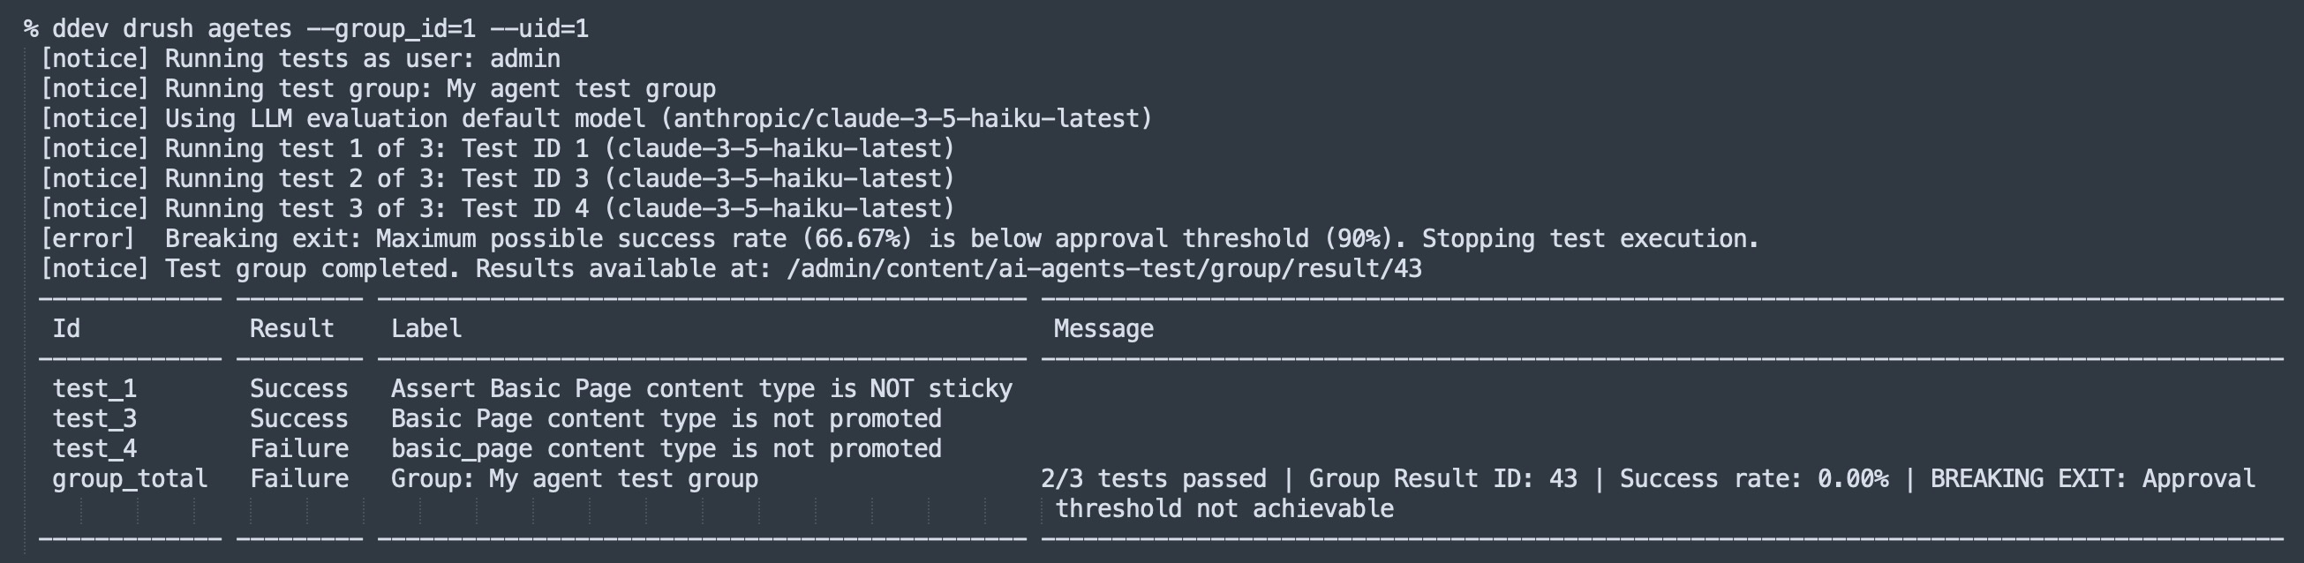The height and width of the screenshot is (563, 2304).
Task: Click the Failure result for test_4
Action: pyautogui.click(x=298, y=448)
